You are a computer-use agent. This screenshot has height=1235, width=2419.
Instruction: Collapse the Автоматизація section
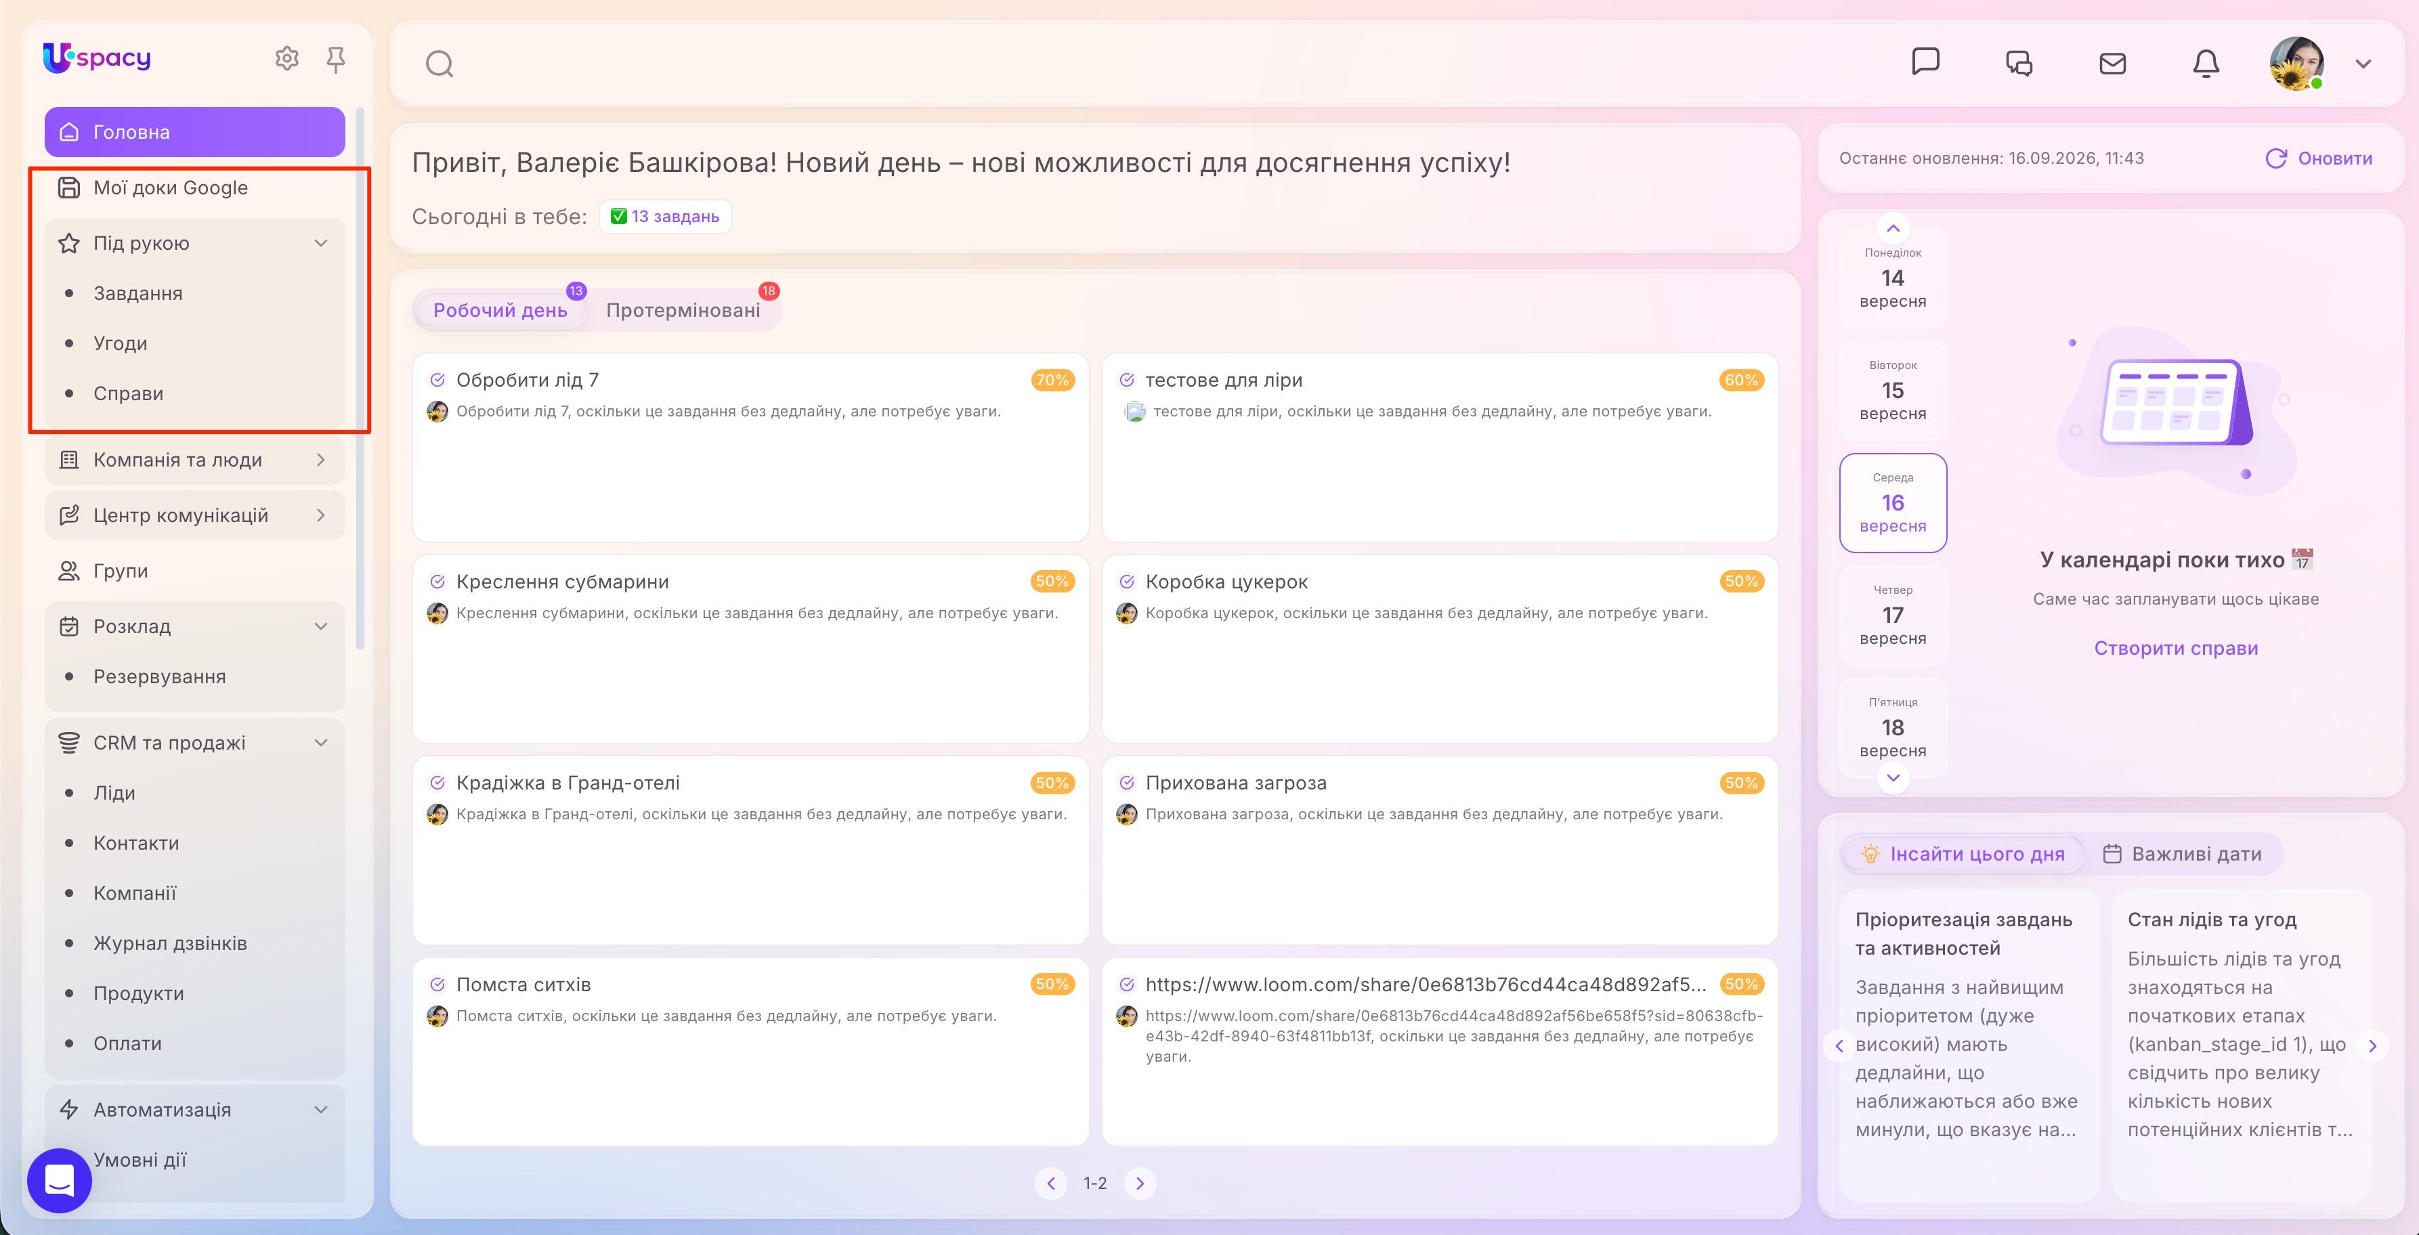[320, 1110]
